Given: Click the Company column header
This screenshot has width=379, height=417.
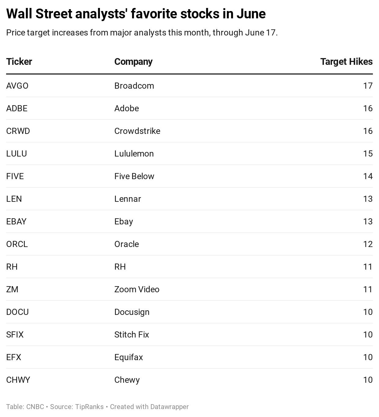Looking at the screenshot, I should pyautogui.click(x=133, y=62).
